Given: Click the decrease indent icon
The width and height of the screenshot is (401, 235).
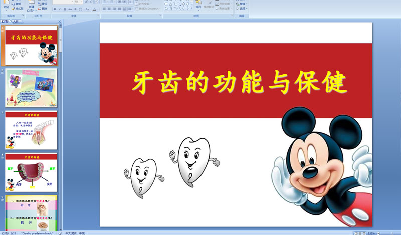Looking at the screenshot, I should (x=120, y=2).
